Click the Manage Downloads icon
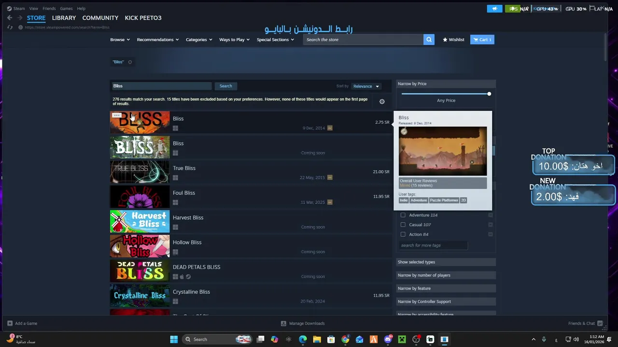 [283, 323]
